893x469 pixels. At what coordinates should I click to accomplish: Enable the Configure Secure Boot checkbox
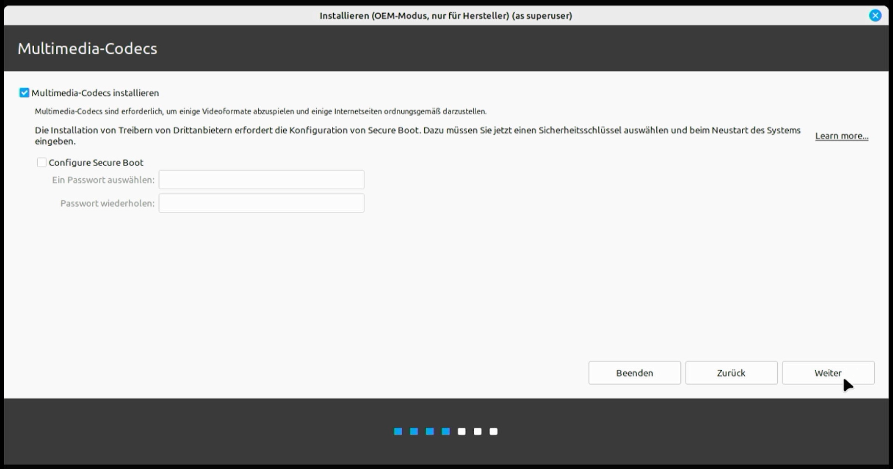42,162
